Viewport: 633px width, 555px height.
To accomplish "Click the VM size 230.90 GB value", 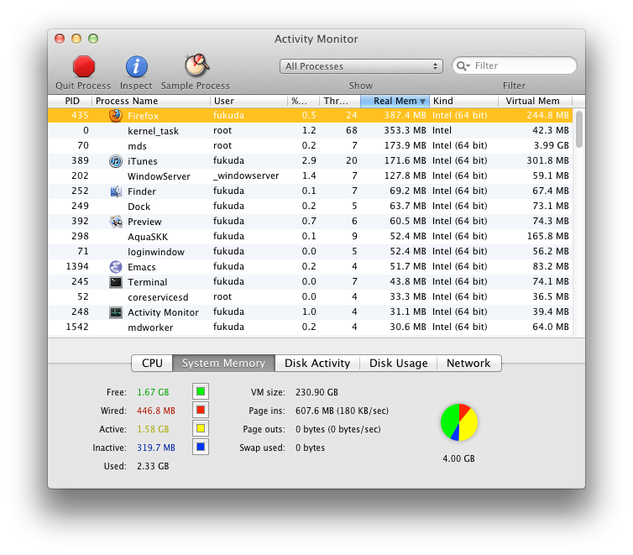I will coord(316,392).
